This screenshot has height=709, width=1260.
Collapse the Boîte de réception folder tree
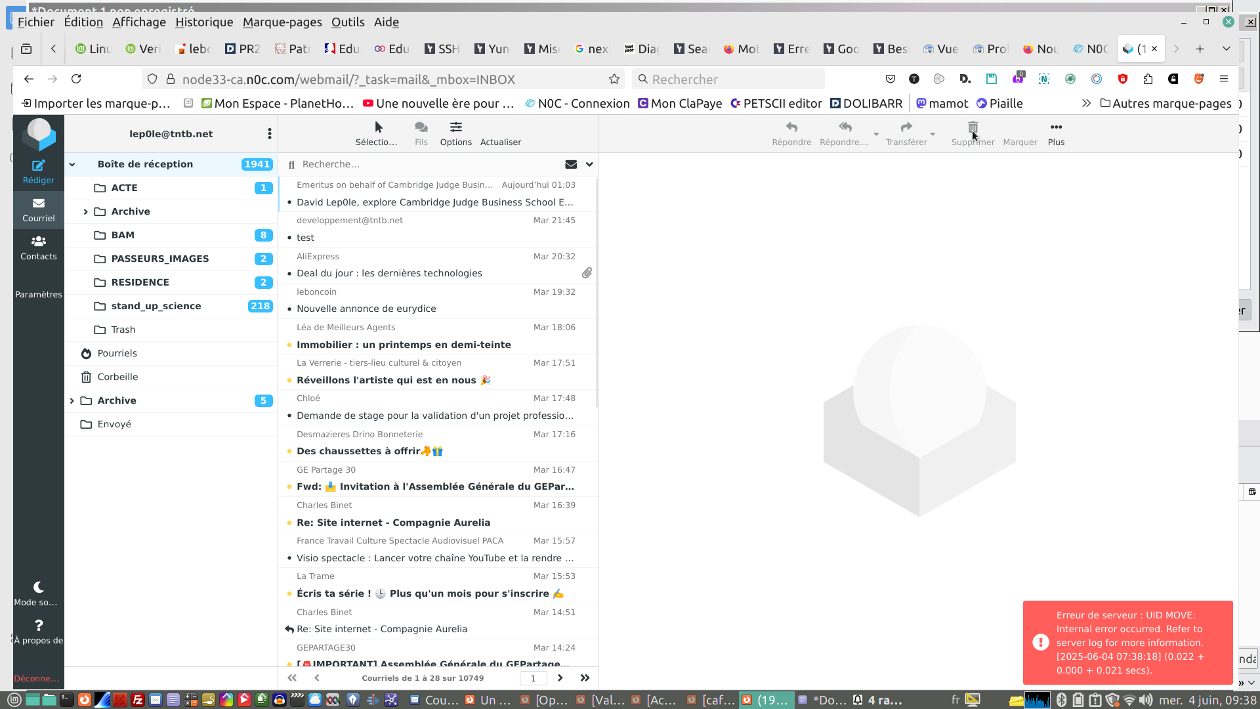point(72,165)
